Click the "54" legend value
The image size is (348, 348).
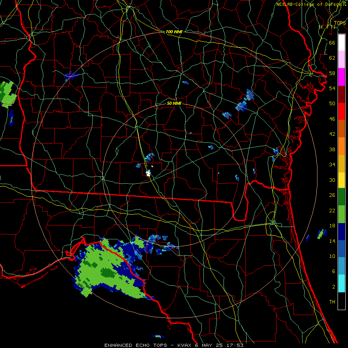(332, 88)
